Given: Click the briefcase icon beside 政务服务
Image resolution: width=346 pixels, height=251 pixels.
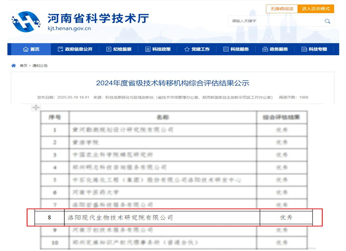Looking at the screenshot, I should tap(265, 49).
